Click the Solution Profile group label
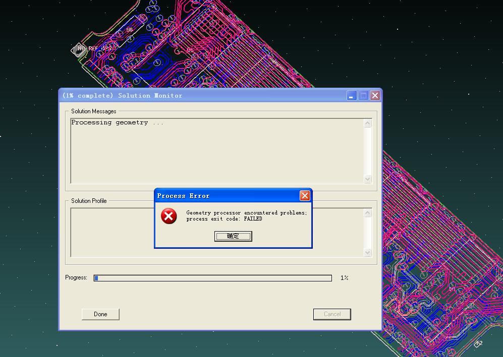Viewport: 503px width, 357px height. (89, 201)
